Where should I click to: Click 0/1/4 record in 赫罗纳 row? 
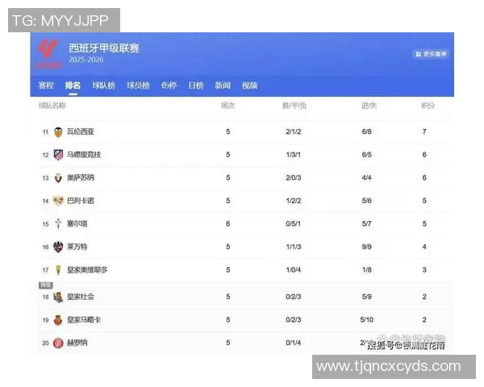click(294, 343)
